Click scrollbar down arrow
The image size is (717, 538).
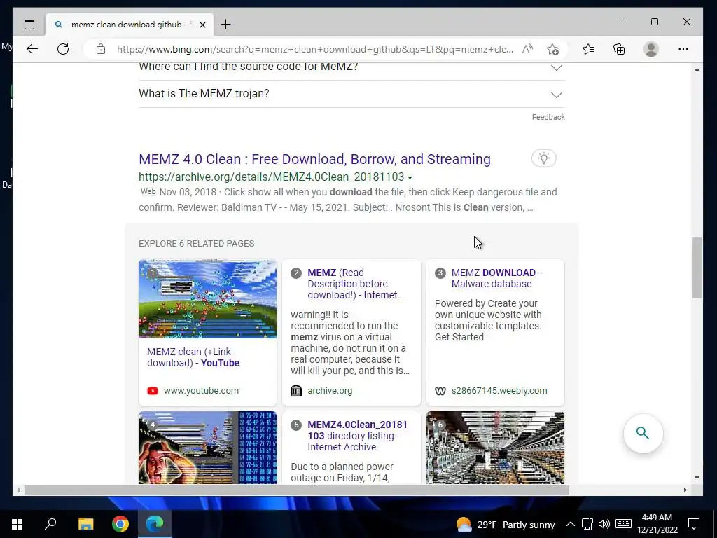(x=697, y=478)
